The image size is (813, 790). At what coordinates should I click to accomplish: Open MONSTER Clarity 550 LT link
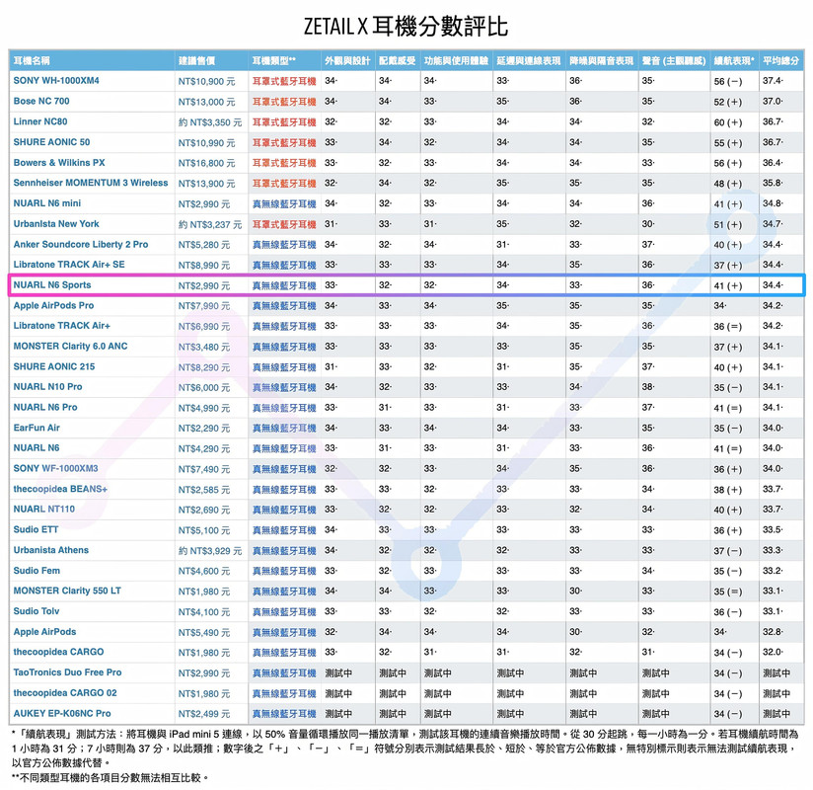[x=67, y=591]
